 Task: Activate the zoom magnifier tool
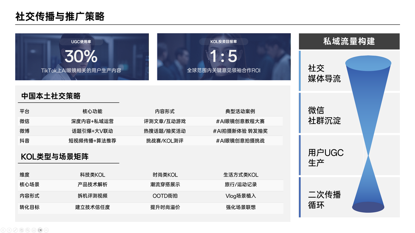click(x=28, y=230)
